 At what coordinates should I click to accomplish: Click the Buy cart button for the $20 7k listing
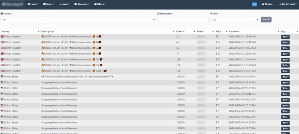click(x=285, y=54)
